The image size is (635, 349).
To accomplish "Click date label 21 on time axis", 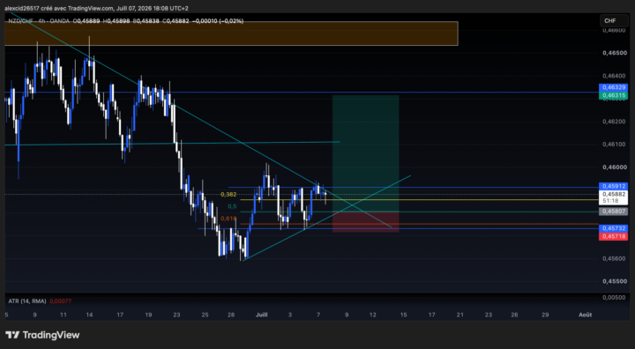I will (459, 315).
